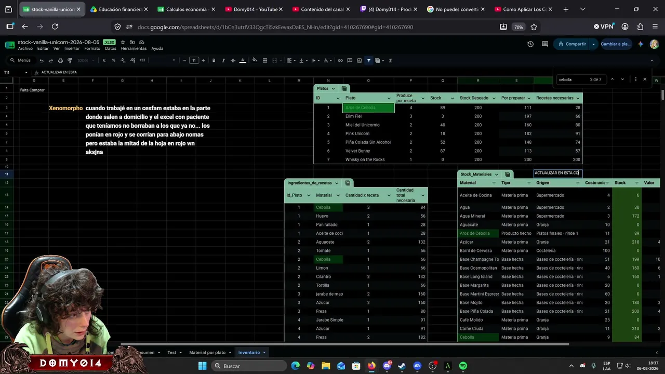Format cells as currency (euro)

[x=104, y=60]
